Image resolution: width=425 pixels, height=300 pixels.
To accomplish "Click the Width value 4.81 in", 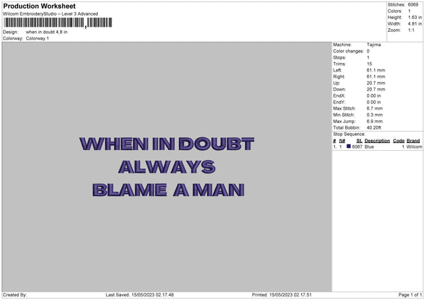I will (x=414, y=24).
